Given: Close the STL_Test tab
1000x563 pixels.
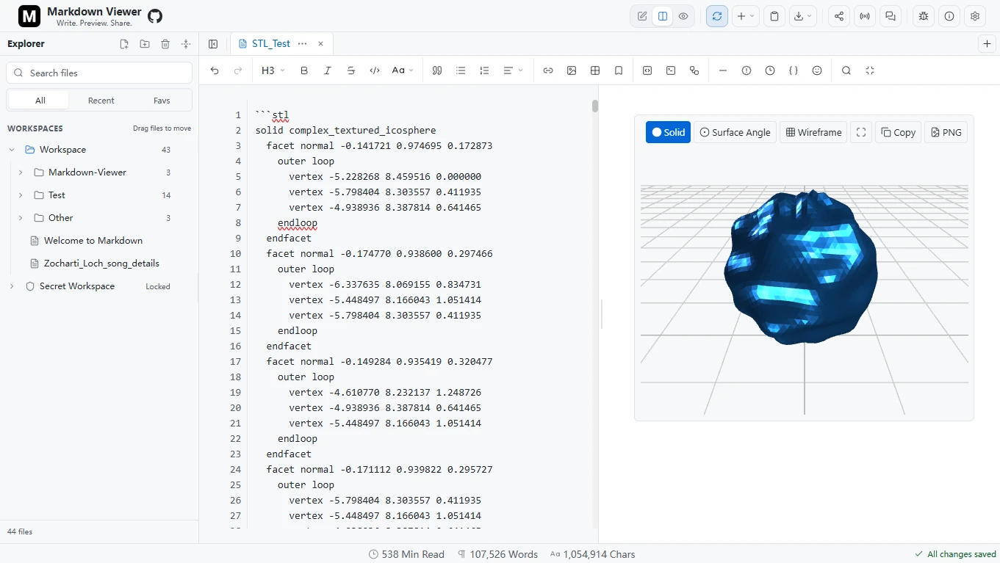Looking at the screenshot, I should click(x=320, y=44).
